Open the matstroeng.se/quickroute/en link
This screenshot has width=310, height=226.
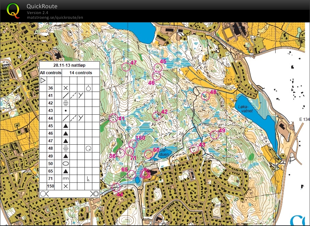click(55, 17)
